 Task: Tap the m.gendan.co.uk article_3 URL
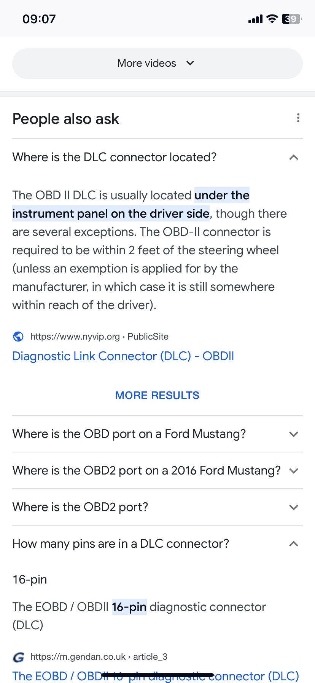(99, 657)
